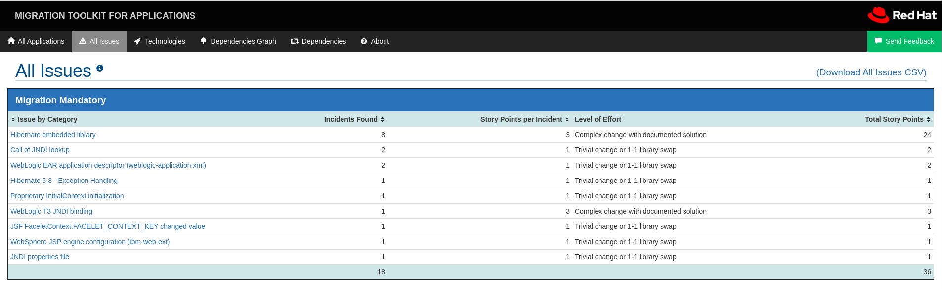Click total incidents value 18 in footer
Screen dimensions: 942x289
[x=381, y=272]
